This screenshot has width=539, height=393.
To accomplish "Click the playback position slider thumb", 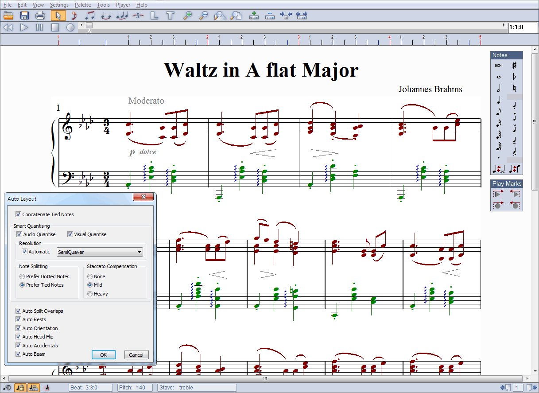I will (89, 26).
